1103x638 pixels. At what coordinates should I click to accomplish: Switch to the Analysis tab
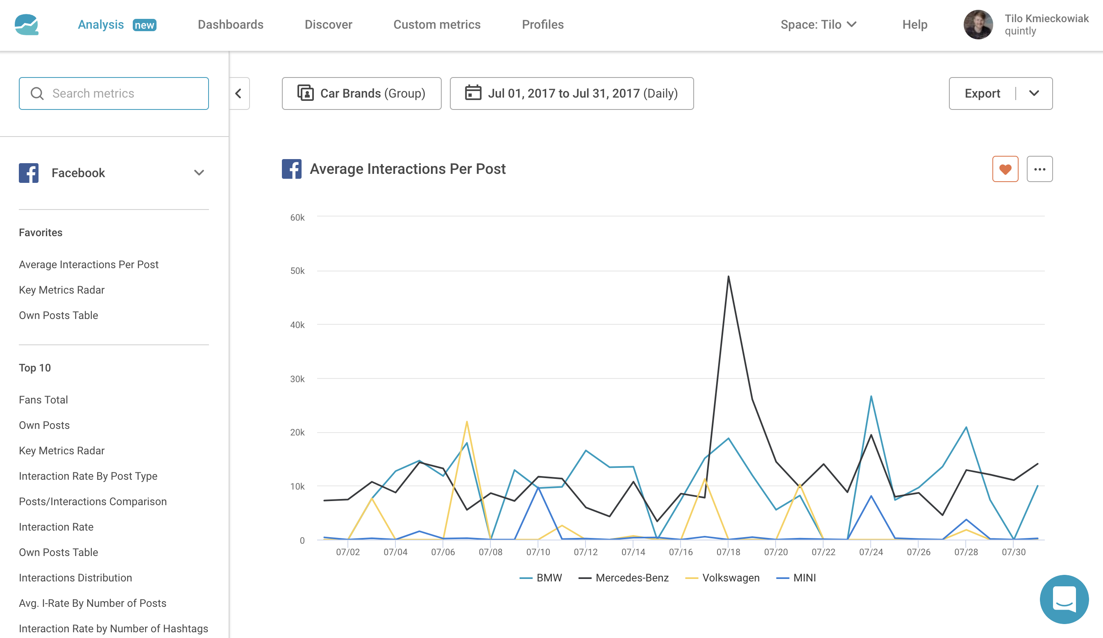pos(101,25)
